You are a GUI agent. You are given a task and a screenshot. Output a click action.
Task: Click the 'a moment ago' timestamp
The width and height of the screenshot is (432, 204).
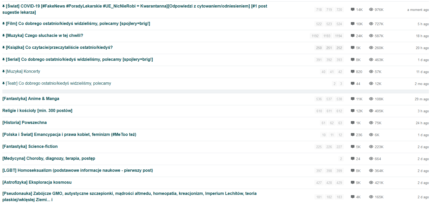[x=418, y=10]
